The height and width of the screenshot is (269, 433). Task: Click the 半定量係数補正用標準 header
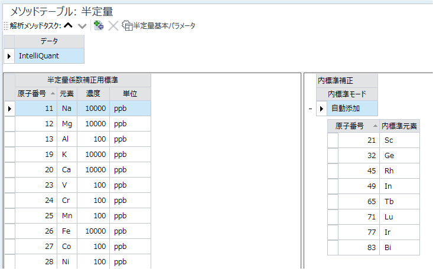click(x=83, y=80)
